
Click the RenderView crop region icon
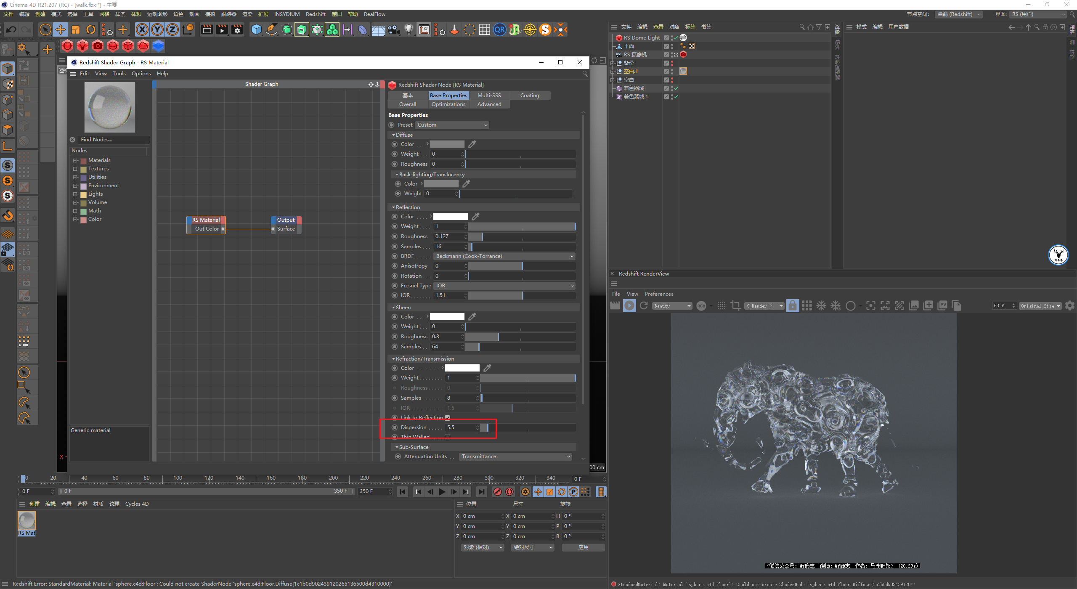pos(735,306)
